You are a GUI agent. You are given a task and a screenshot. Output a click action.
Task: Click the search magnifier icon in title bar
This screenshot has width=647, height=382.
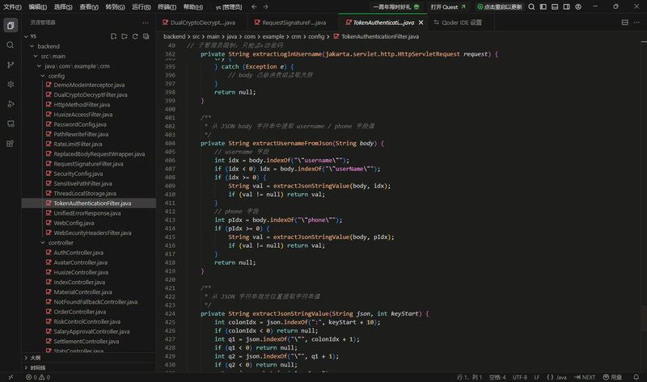point(531,6)
